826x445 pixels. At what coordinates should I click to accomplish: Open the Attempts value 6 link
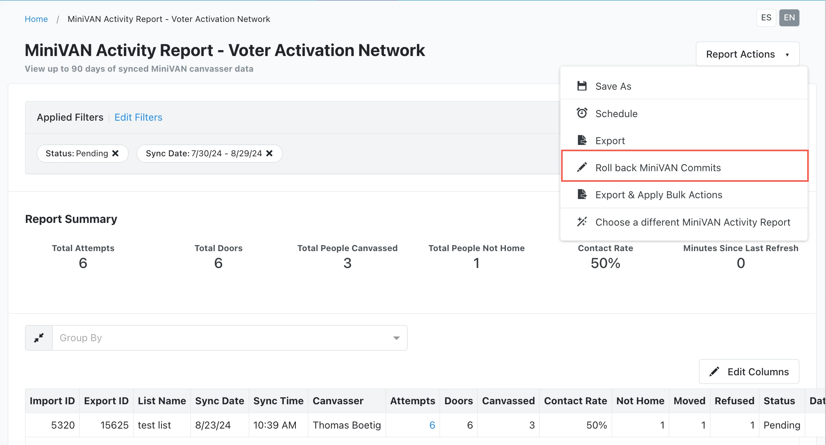click(432, 425)
